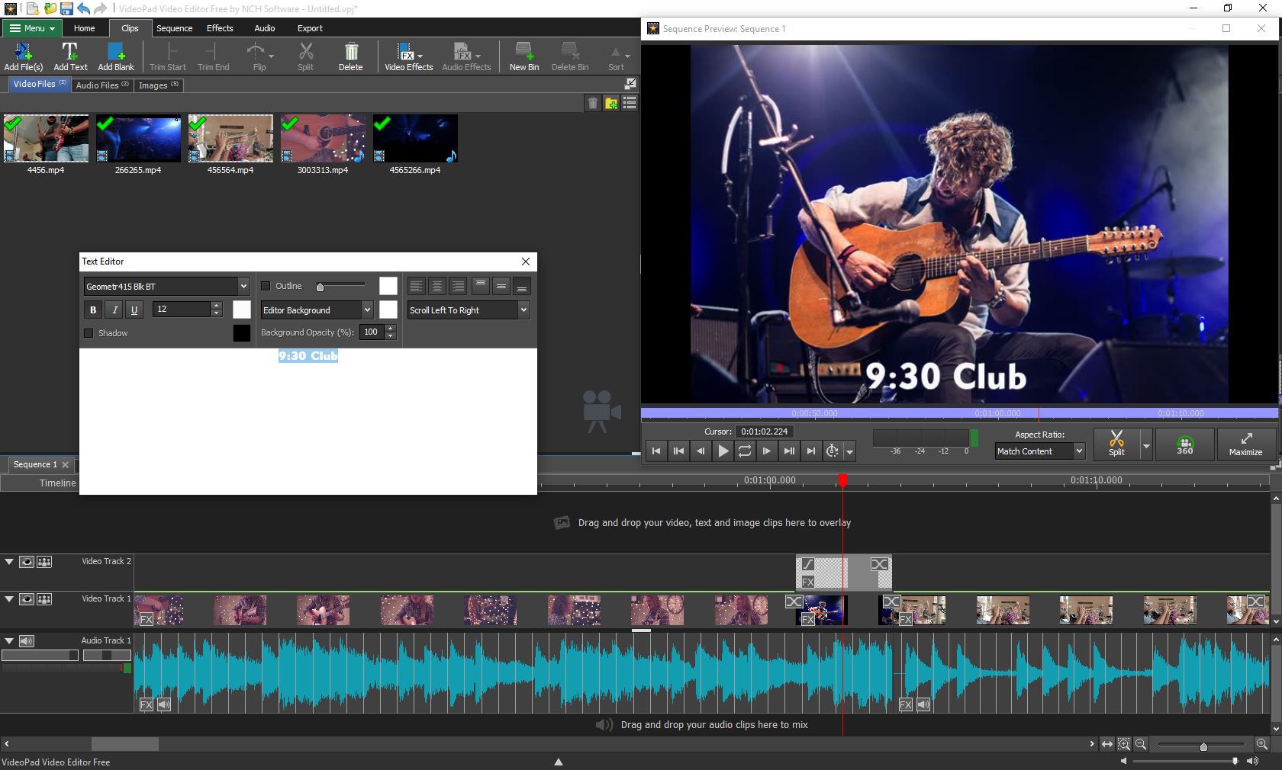Click the 360 button under the preview
Screen dimensions: 1282x770
[1184, 445]
